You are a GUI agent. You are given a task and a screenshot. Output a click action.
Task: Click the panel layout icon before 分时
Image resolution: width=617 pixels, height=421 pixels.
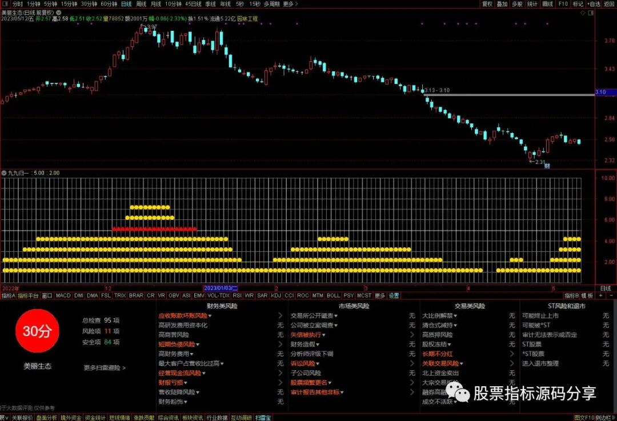click(6, 4)
